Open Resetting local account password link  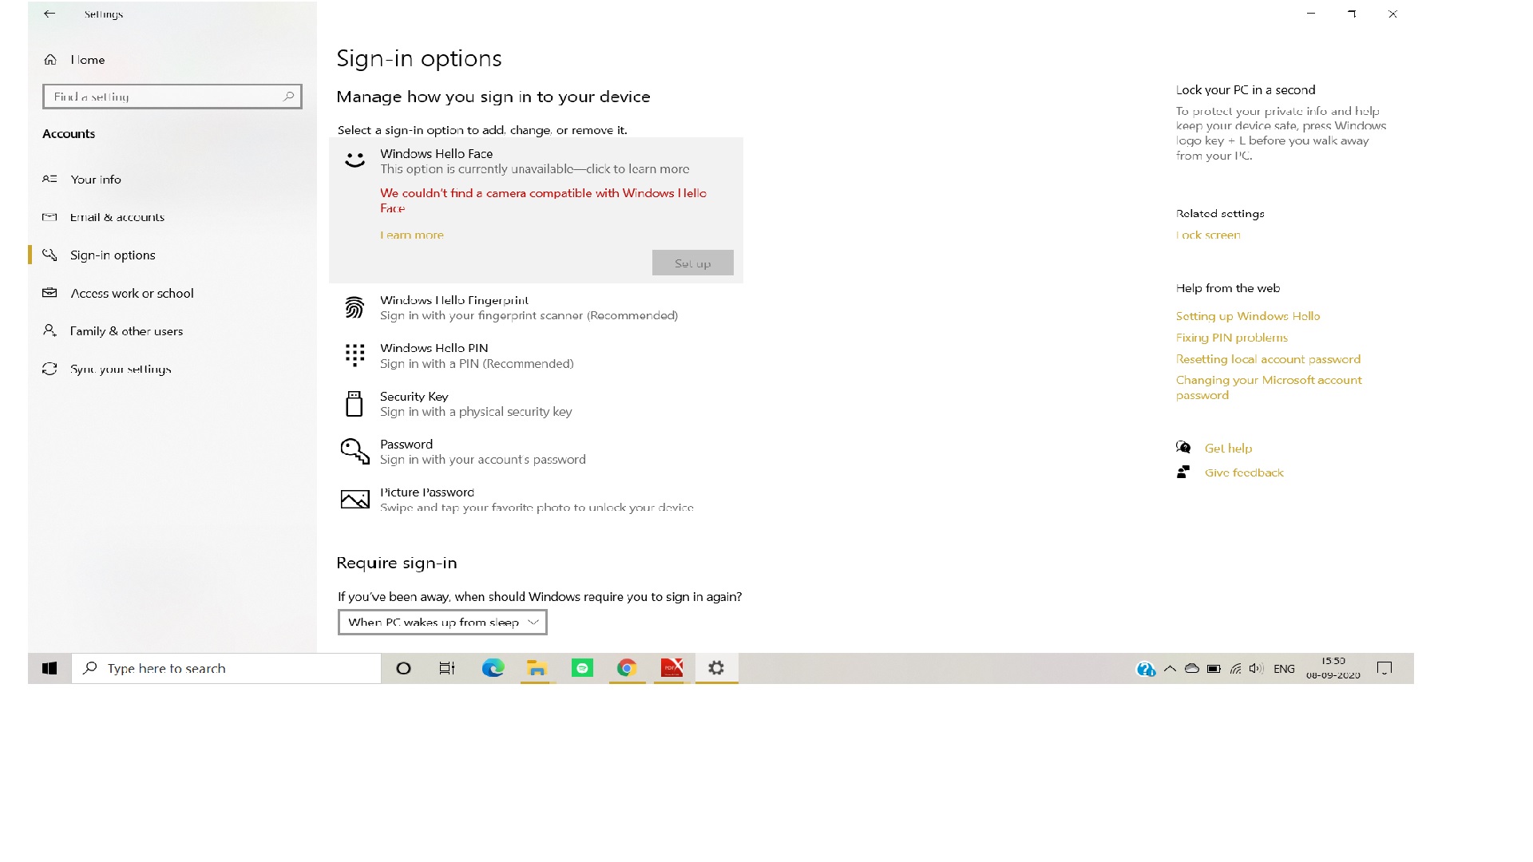click(x=1268, y=360)
